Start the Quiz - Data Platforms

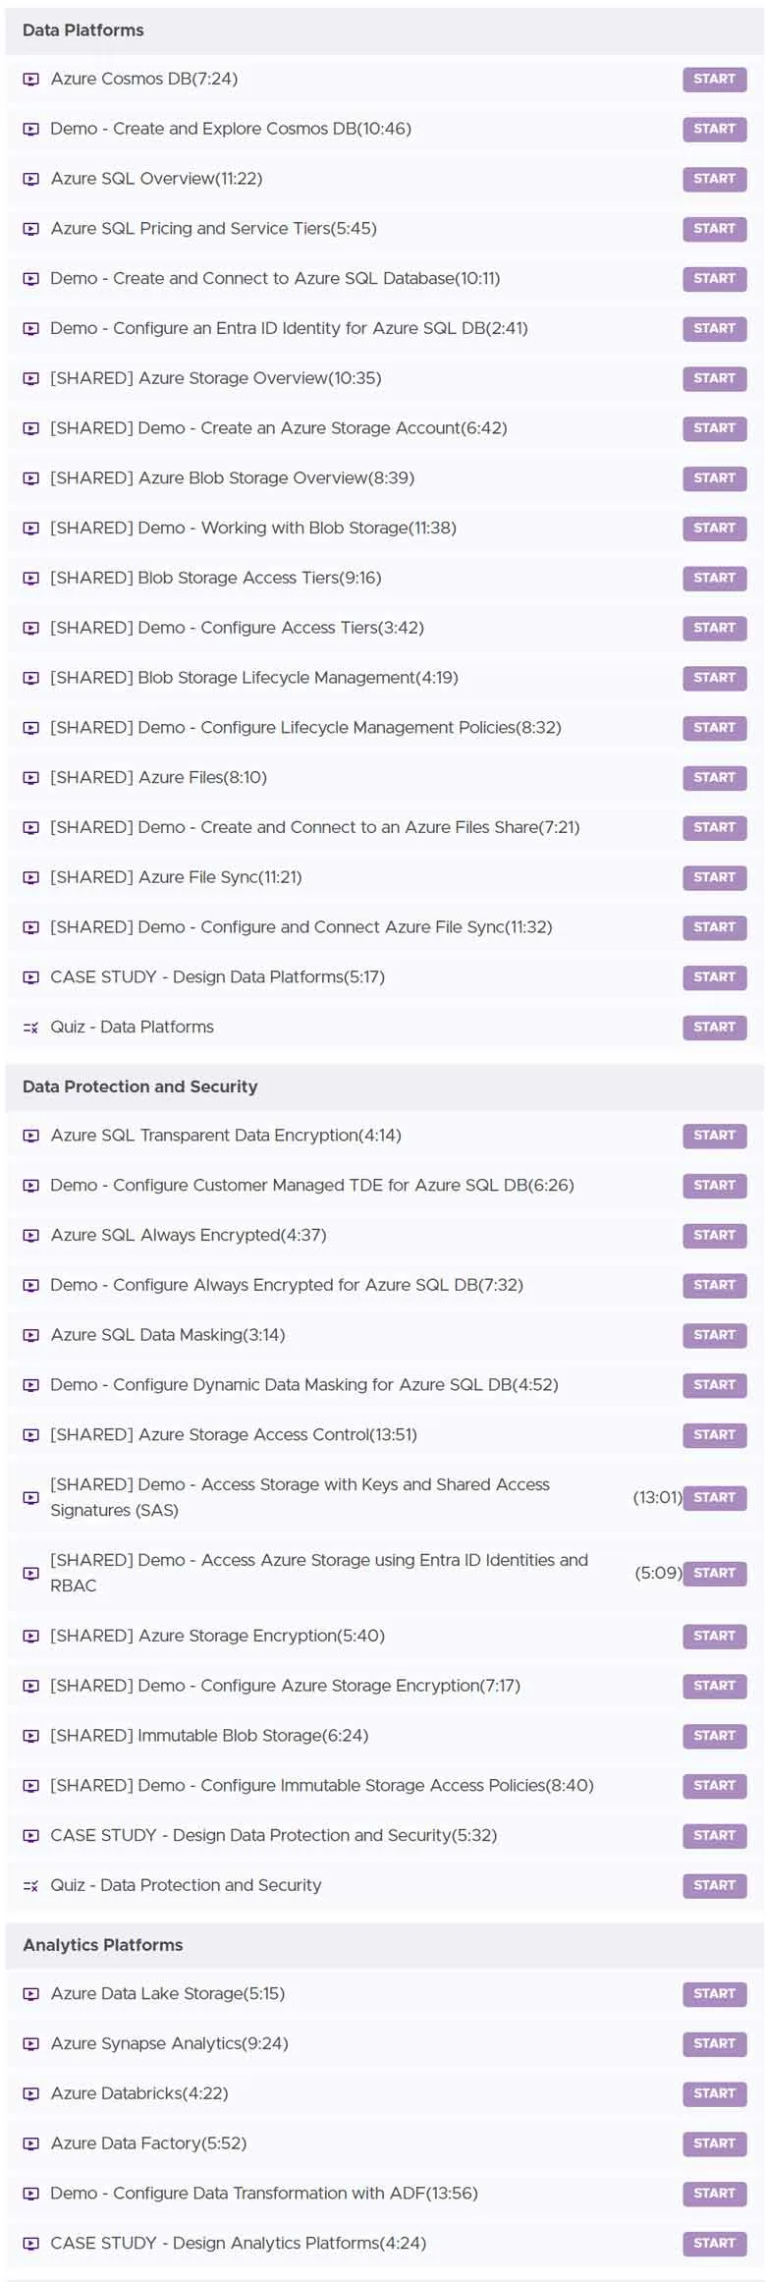click(x=714, y=1028)
